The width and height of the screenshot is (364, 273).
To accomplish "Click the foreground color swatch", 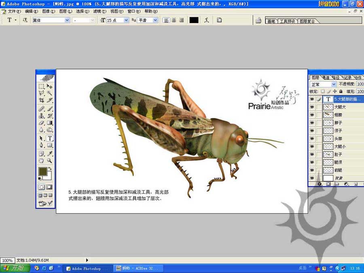I will [43, 171].
